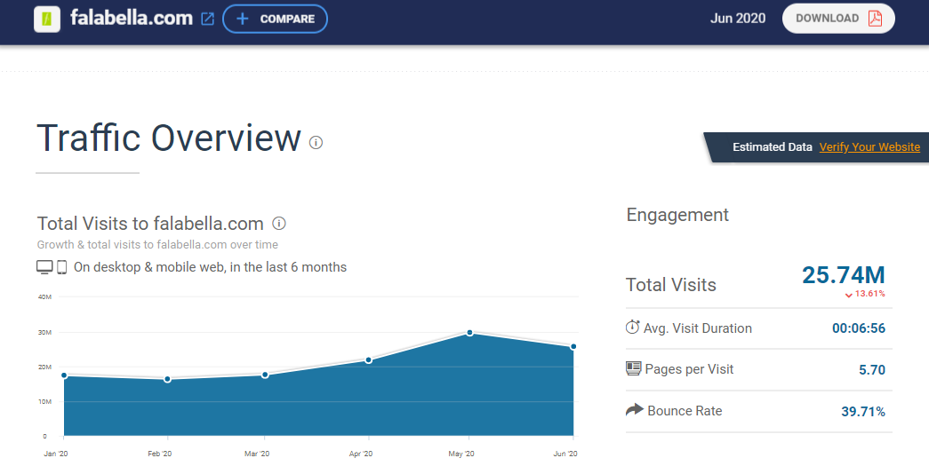The width and height of the screenshot is (929, 466).
Task: Click the Compare button
Action: (x=275, y=19)
